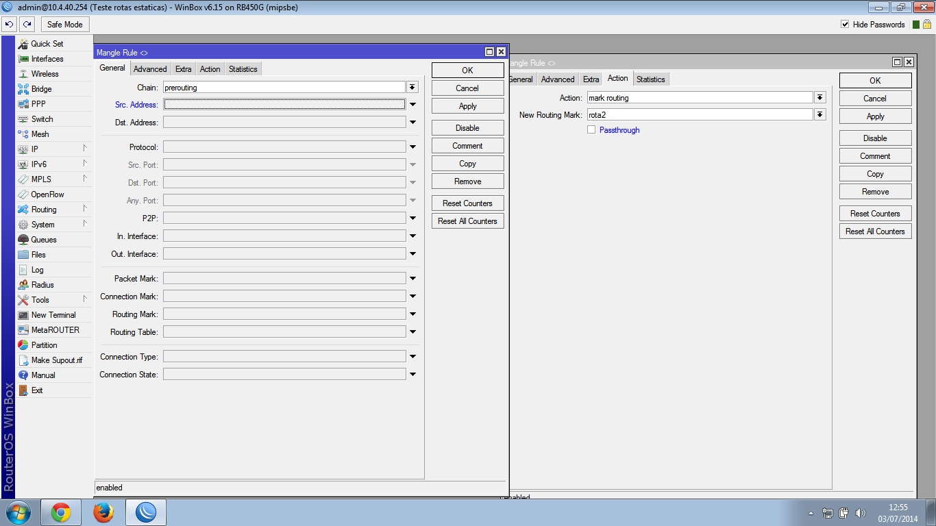
Task: Click the padlock icon near Hide Passwords
Action: click(x=926, y=24)
